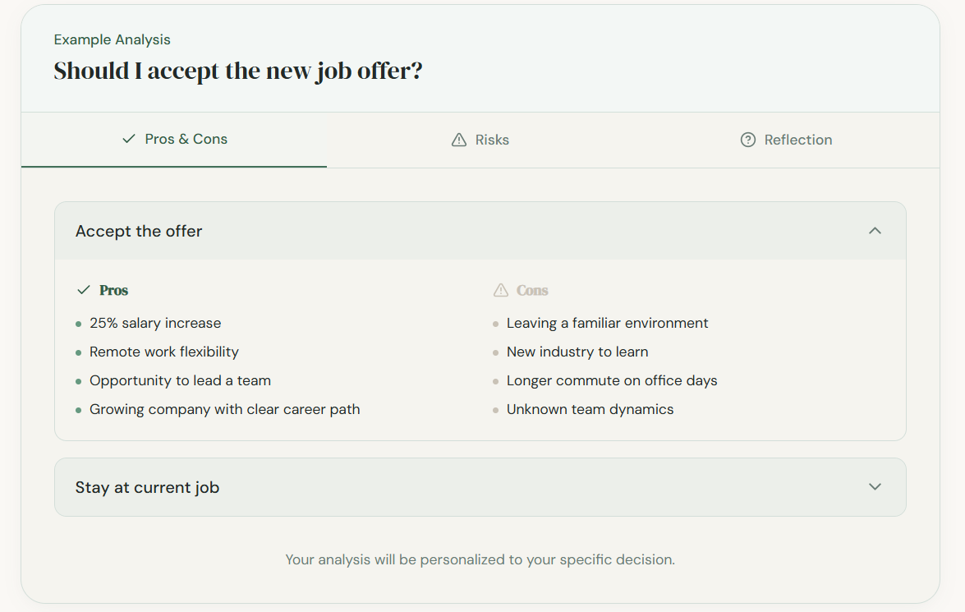Click the checkmark icon on Pros & Cons tab

pos(127,139)
